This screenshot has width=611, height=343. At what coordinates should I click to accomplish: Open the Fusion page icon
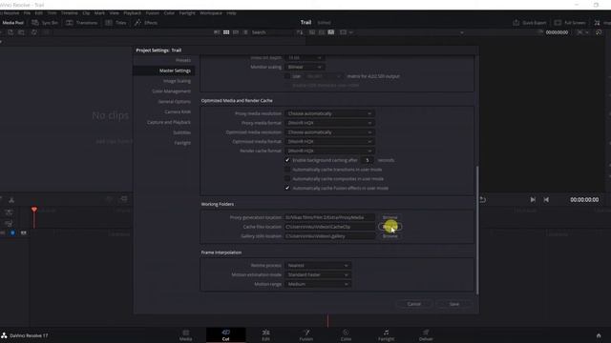coord(306,335)
